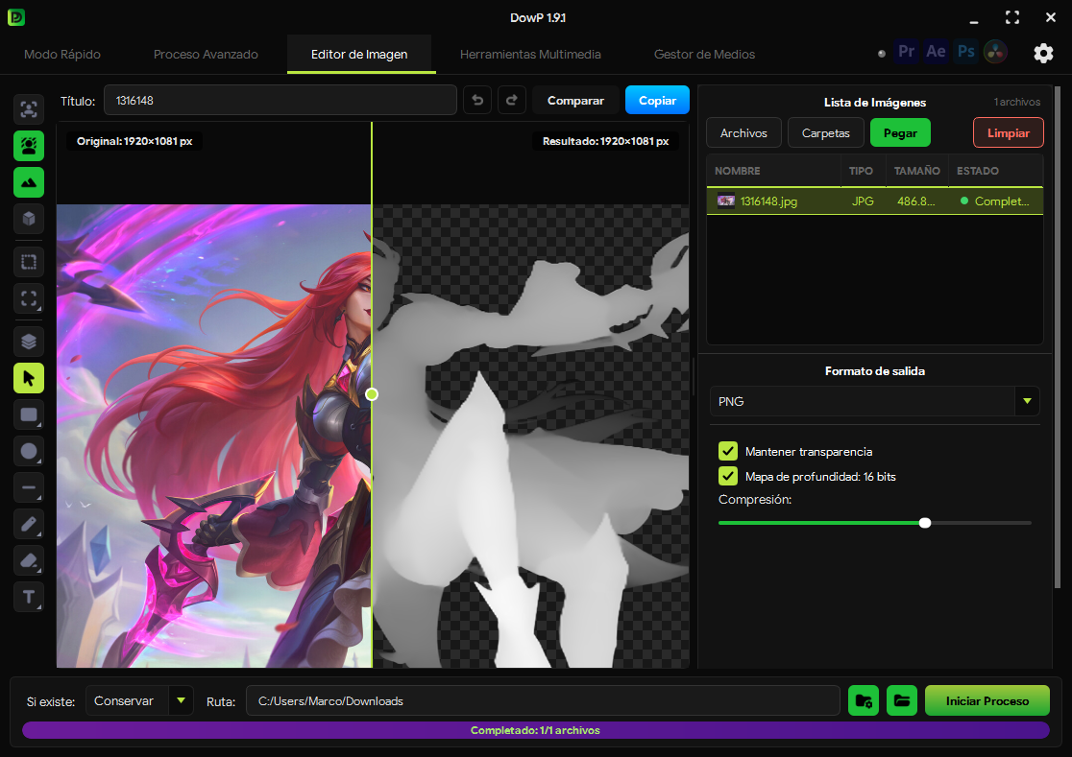
Task: Select the eraser tool
Action: coord(29,560)
